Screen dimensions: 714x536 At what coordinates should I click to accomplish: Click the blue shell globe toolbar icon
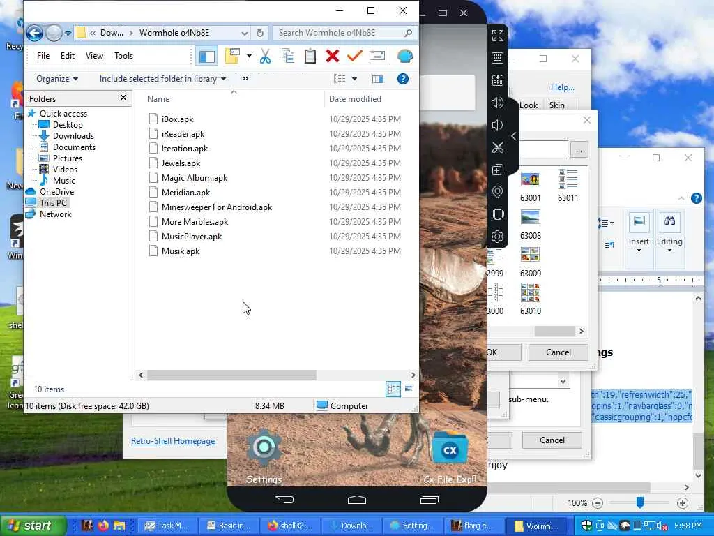[405, 56]
